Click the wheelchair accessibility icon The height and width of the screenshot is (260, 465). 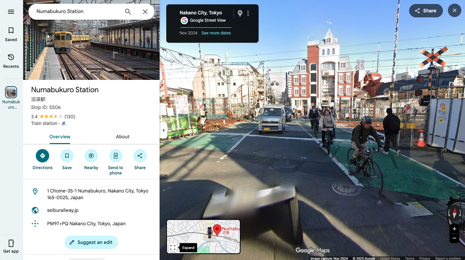[x=64, y=123]
